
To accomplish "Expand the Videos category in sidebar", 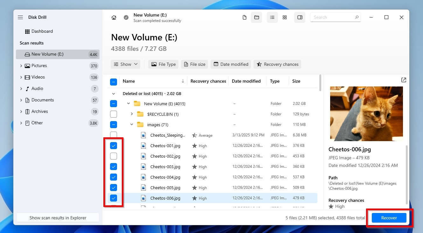I will point(21,77).
